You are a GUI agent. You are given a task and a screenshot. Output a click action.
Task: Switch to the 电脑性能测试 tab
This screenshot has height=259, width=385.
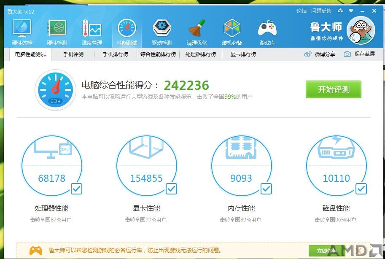point(30,54)
